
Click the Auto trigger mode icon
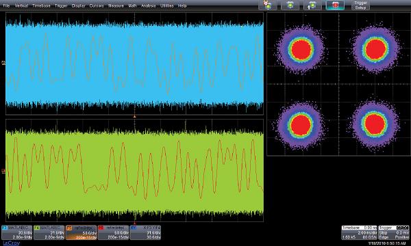point(268,5)
